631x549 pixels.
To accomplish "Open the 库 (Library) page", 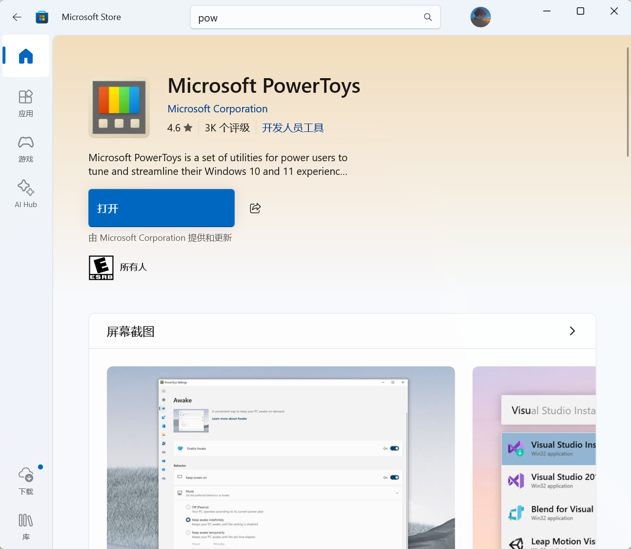I will [26, 526].
